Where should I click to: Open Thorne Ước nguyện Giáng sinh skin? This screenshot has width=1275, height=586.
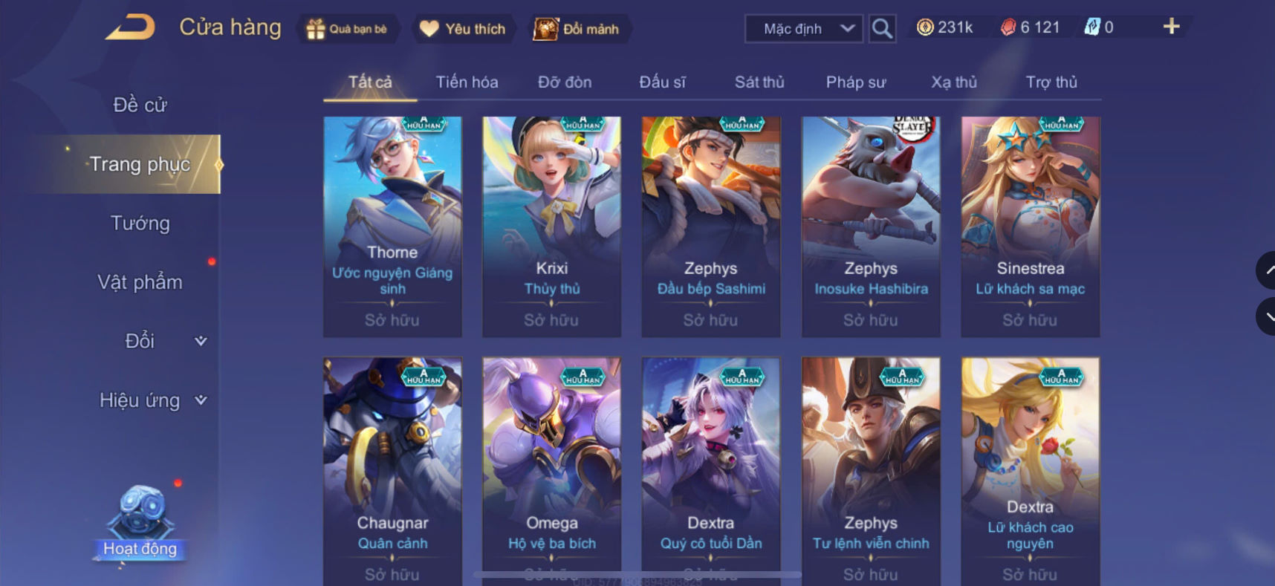(x=392, y=227)
